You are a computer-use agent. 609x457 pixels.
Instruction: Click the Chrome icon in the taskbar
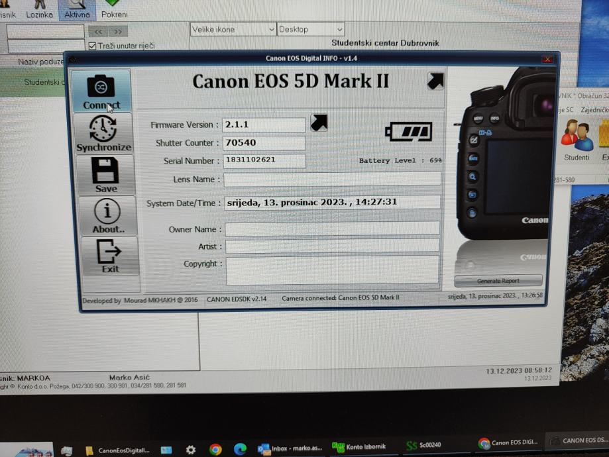pos(215,449)
